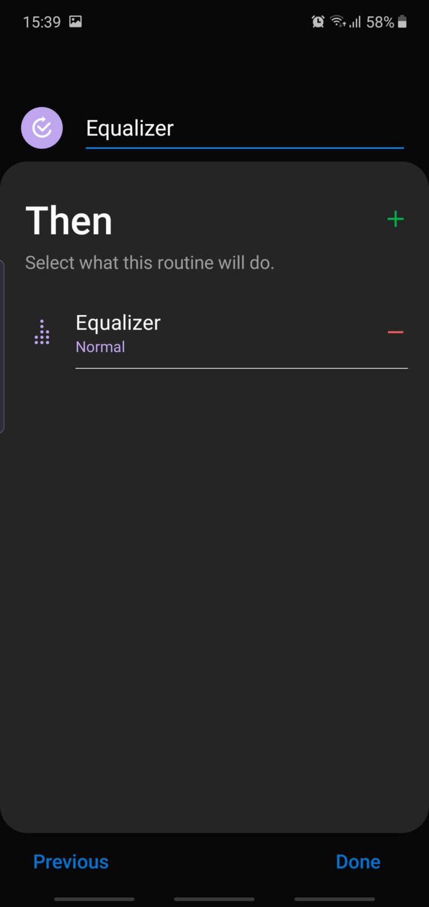
Task: Tap the 58% battery percentage text
Action: [x=380, y=22]
